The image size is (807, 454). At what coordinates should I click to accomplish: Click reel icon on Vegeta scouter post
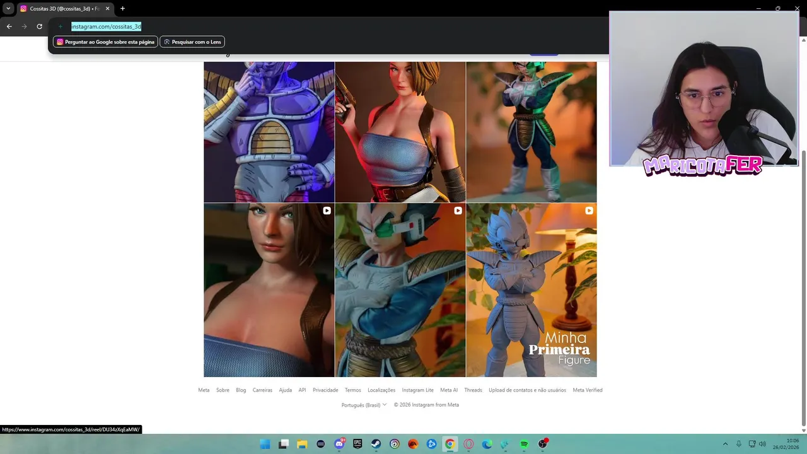click(x=458, y=211)
